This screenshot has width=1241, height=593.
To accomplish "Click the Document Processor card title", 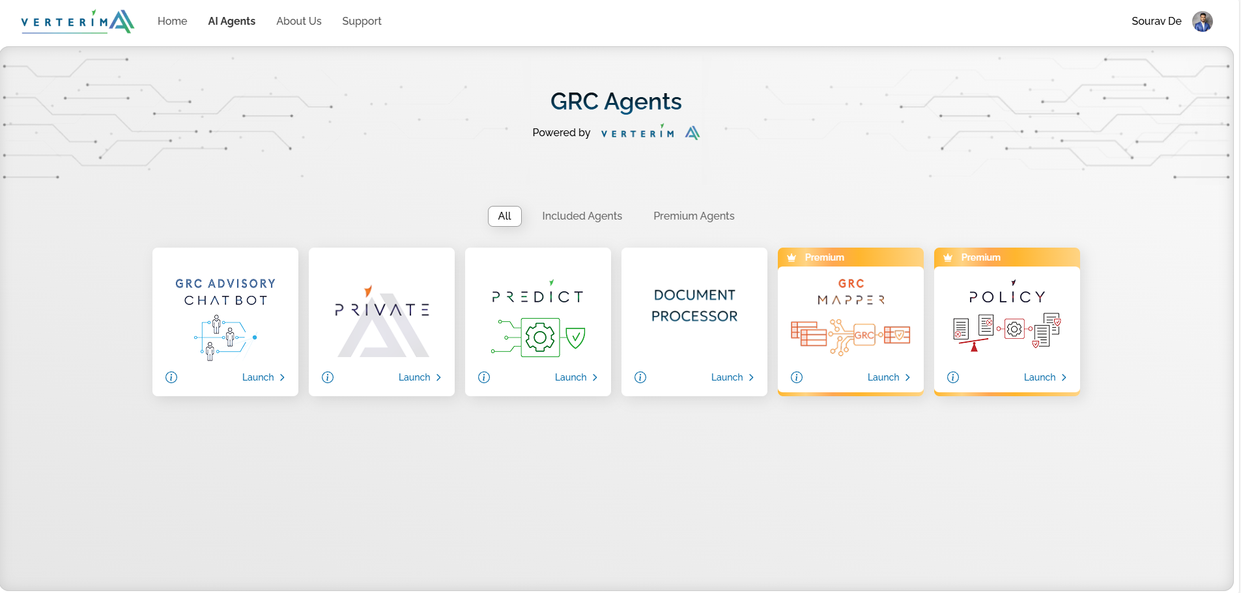I will [694, 306].
